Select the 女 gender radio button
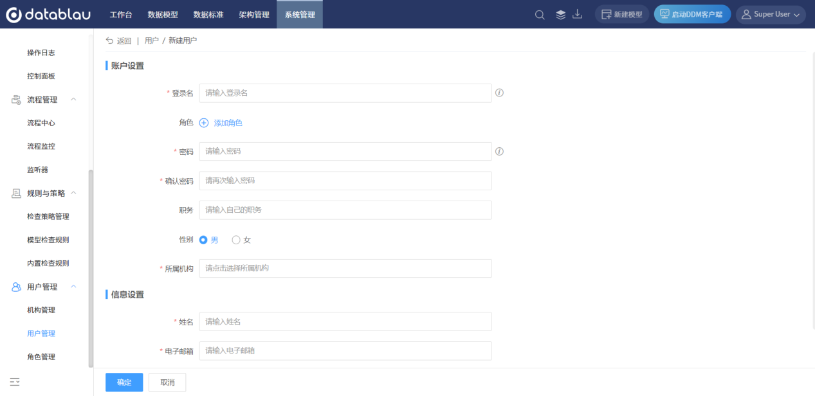Viewport: 815px width, 396px height. [236, 240]
